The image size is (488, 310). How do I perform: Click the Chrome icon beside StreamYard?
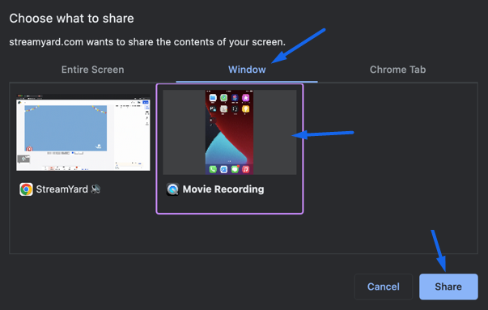pos(26,189)
